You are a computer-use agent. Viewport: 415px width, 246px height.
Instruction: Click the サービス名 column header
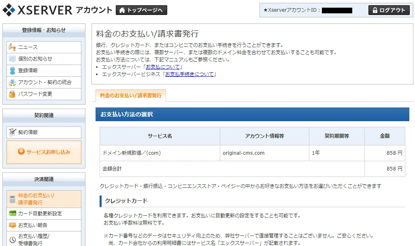[x=160, y=136]
